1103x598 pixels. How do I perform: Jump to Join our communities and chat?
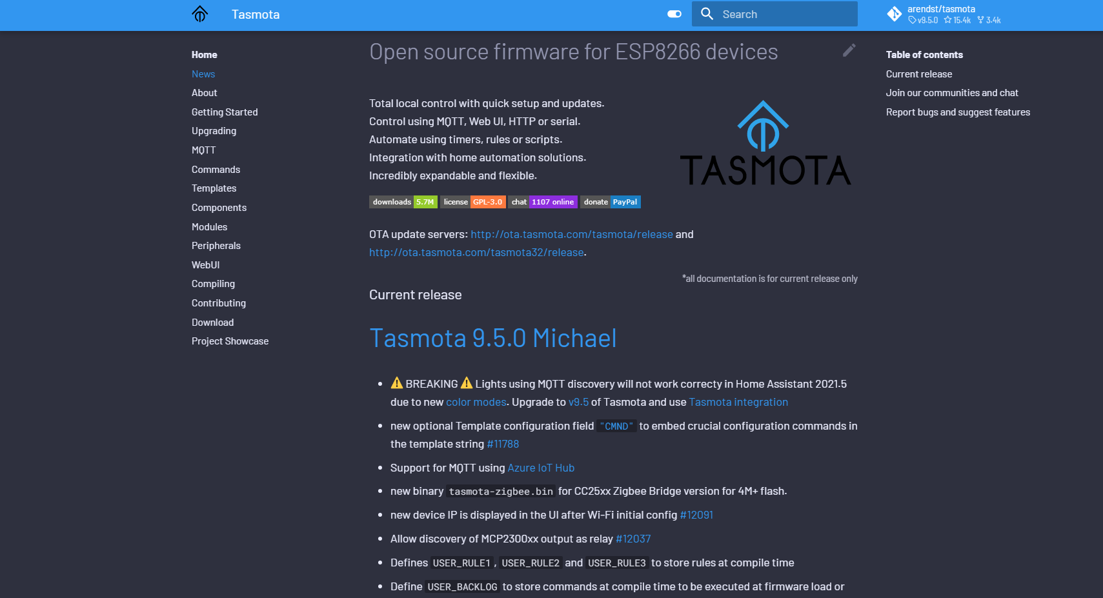click(952, 93)
